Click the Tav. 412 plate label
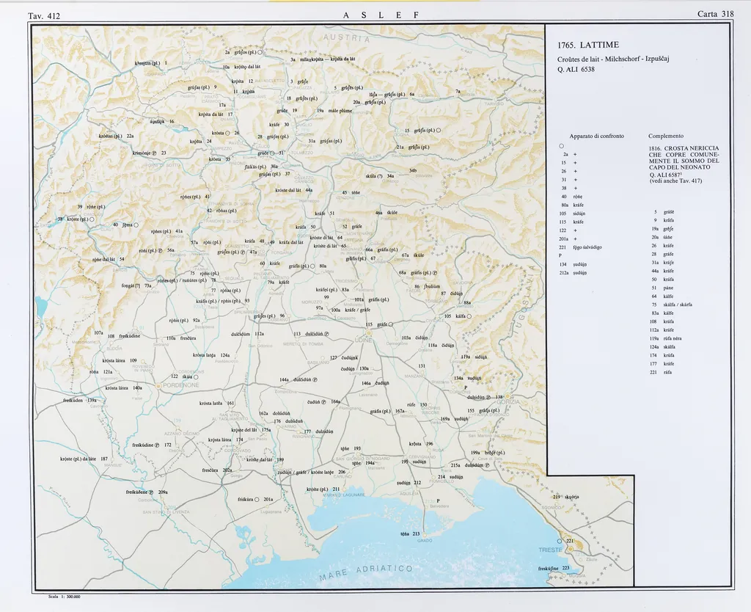This screenshot has width=751, height=612. pyautogui.click(x=43, y=15)
